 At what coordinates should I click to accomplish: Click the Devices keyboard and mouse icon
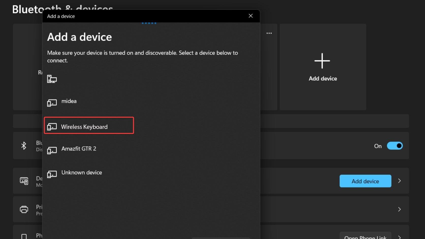click(24, 181)
